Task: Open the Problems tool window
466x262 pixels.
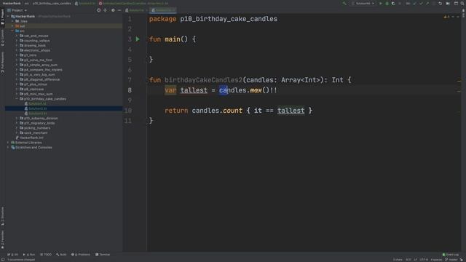Action: tap(81, 255)
